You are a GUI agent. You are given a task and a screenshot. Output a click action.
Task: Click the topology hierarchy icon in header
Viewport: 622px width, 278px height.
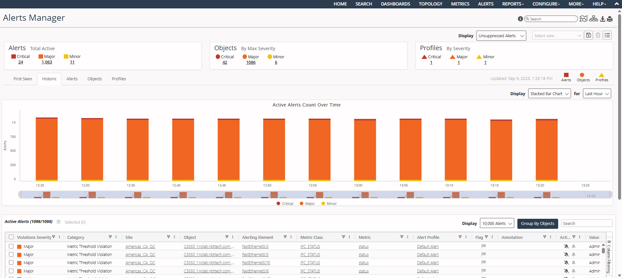pos(593,19)
